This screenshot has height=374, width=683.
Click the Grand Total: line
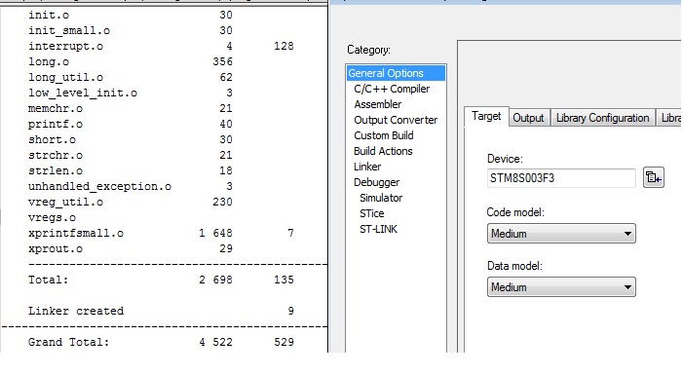[68, 342]
